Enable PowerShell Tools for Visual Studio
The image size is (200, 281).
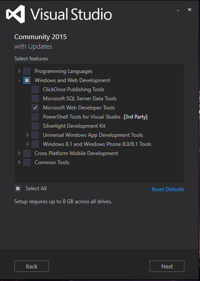coord(35,117)
